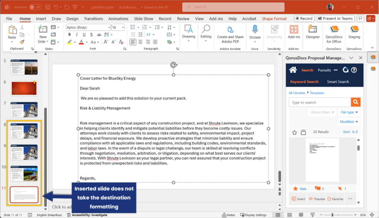The height and width of the screenshot is (218, 379).
Task: Open the Add-ins button
Action: click(294, 32)
